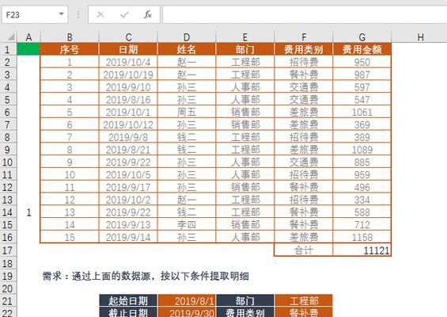The width and height of the screenshot is (447, 317).
Task: Click the date cell 2019/10/19
Action: [x=128, y=74]
